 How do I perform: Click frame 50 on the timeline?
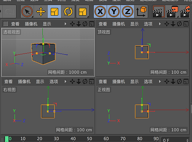(90, 139)
